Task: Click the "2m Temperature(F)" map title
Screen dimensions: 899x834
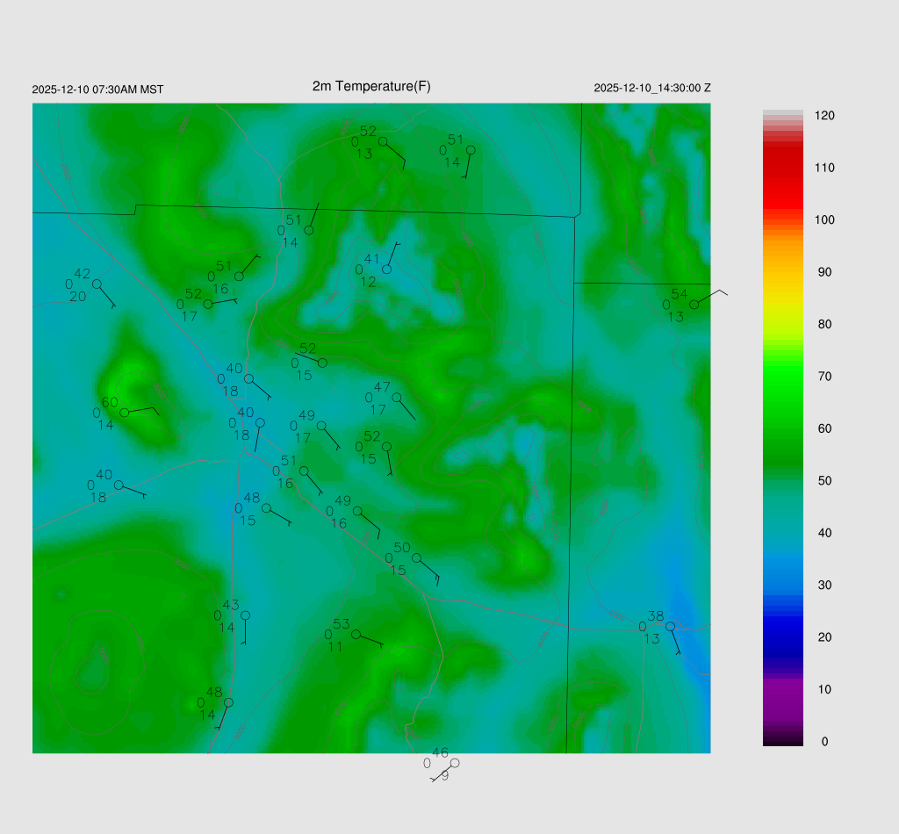Action: coord(371,86)
